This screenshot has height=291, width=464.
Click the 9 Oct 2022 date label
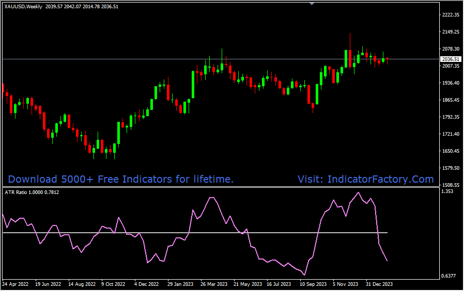coord(113,284)
